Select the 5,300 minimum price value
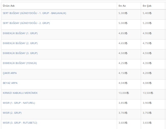Viewport: 166px width, 129px height. [123, 13]
